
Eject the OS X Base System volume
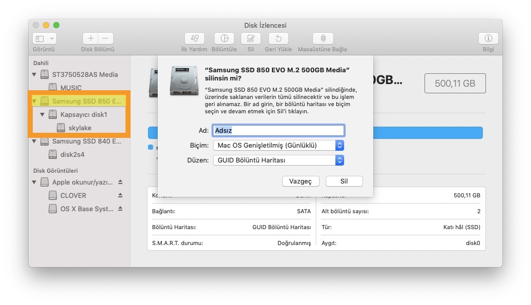coord(120,209)
